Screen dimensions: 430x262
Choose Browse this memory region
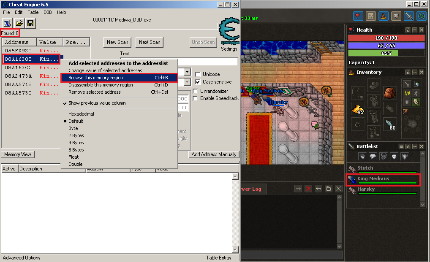pos(119,78)
